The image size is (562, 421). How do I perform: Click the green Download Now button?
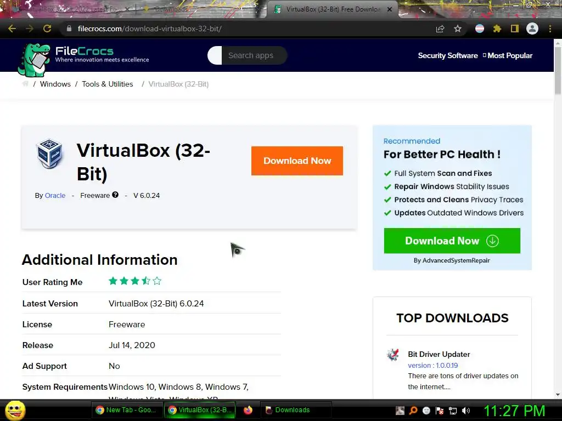452,241
